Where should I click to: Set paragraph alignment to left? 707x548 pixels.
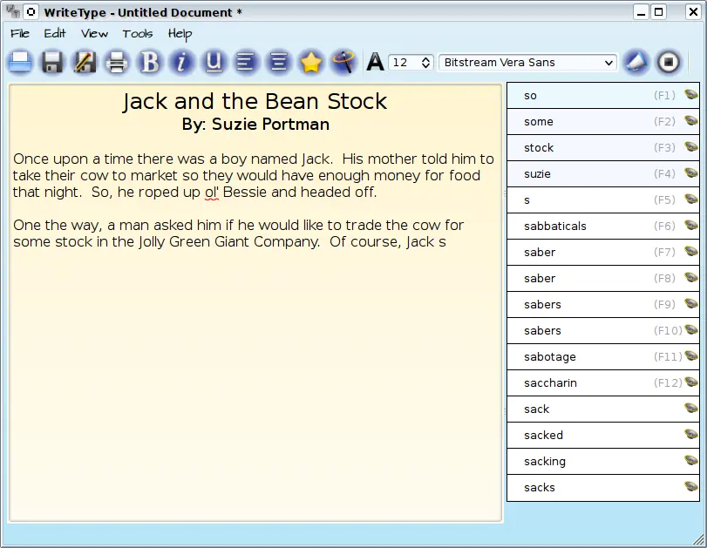coord(246,62)
